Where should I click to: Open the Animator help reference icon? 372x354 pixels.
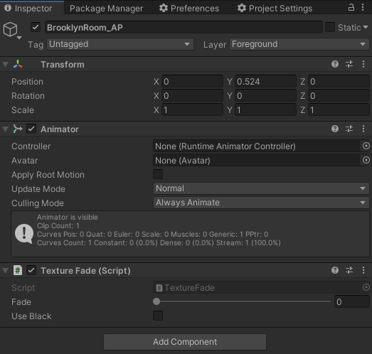pyautogui.click(x=335, y=129)
